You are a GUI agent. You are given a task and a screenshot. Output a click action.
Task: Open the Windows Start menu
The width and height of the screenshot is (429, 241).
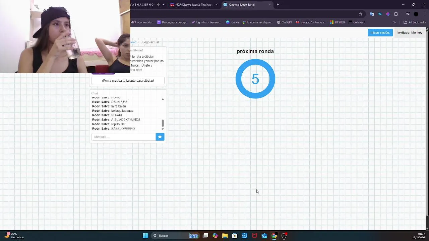(145, 236)
